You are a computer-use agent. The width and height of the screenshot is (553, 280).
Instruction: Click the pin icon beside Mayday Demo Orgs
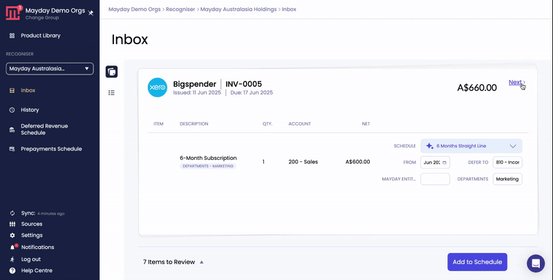(x=91, y=12)
